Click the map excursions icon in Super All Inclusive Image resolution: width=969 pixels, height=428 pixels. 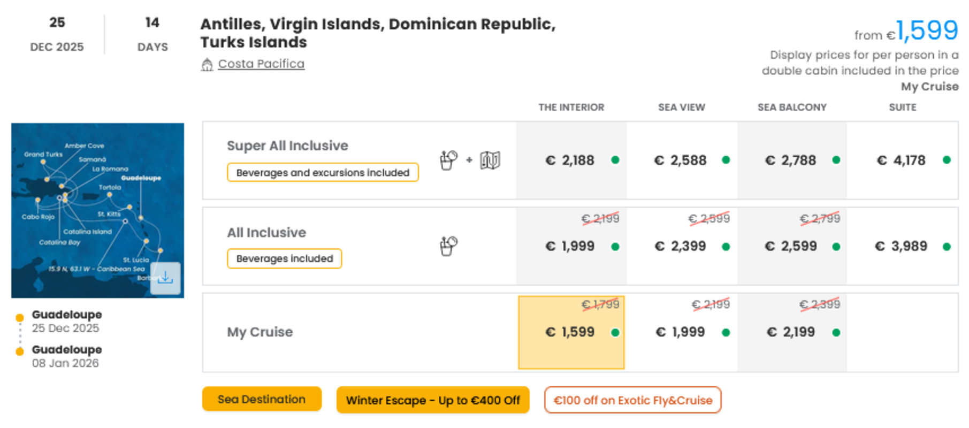tap(490, 160)
